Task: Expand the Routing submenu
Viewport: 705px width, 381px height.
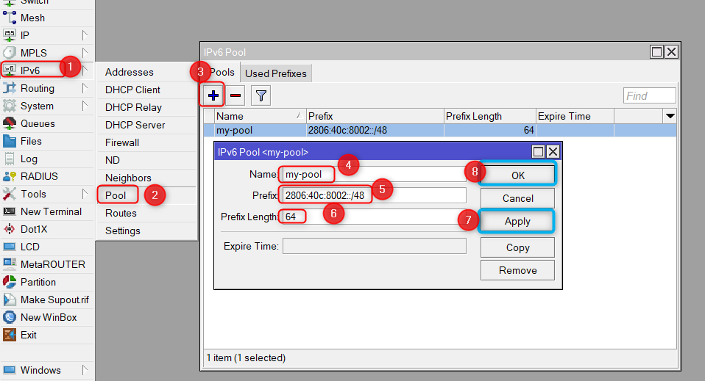Action: (x=37, y=88)
